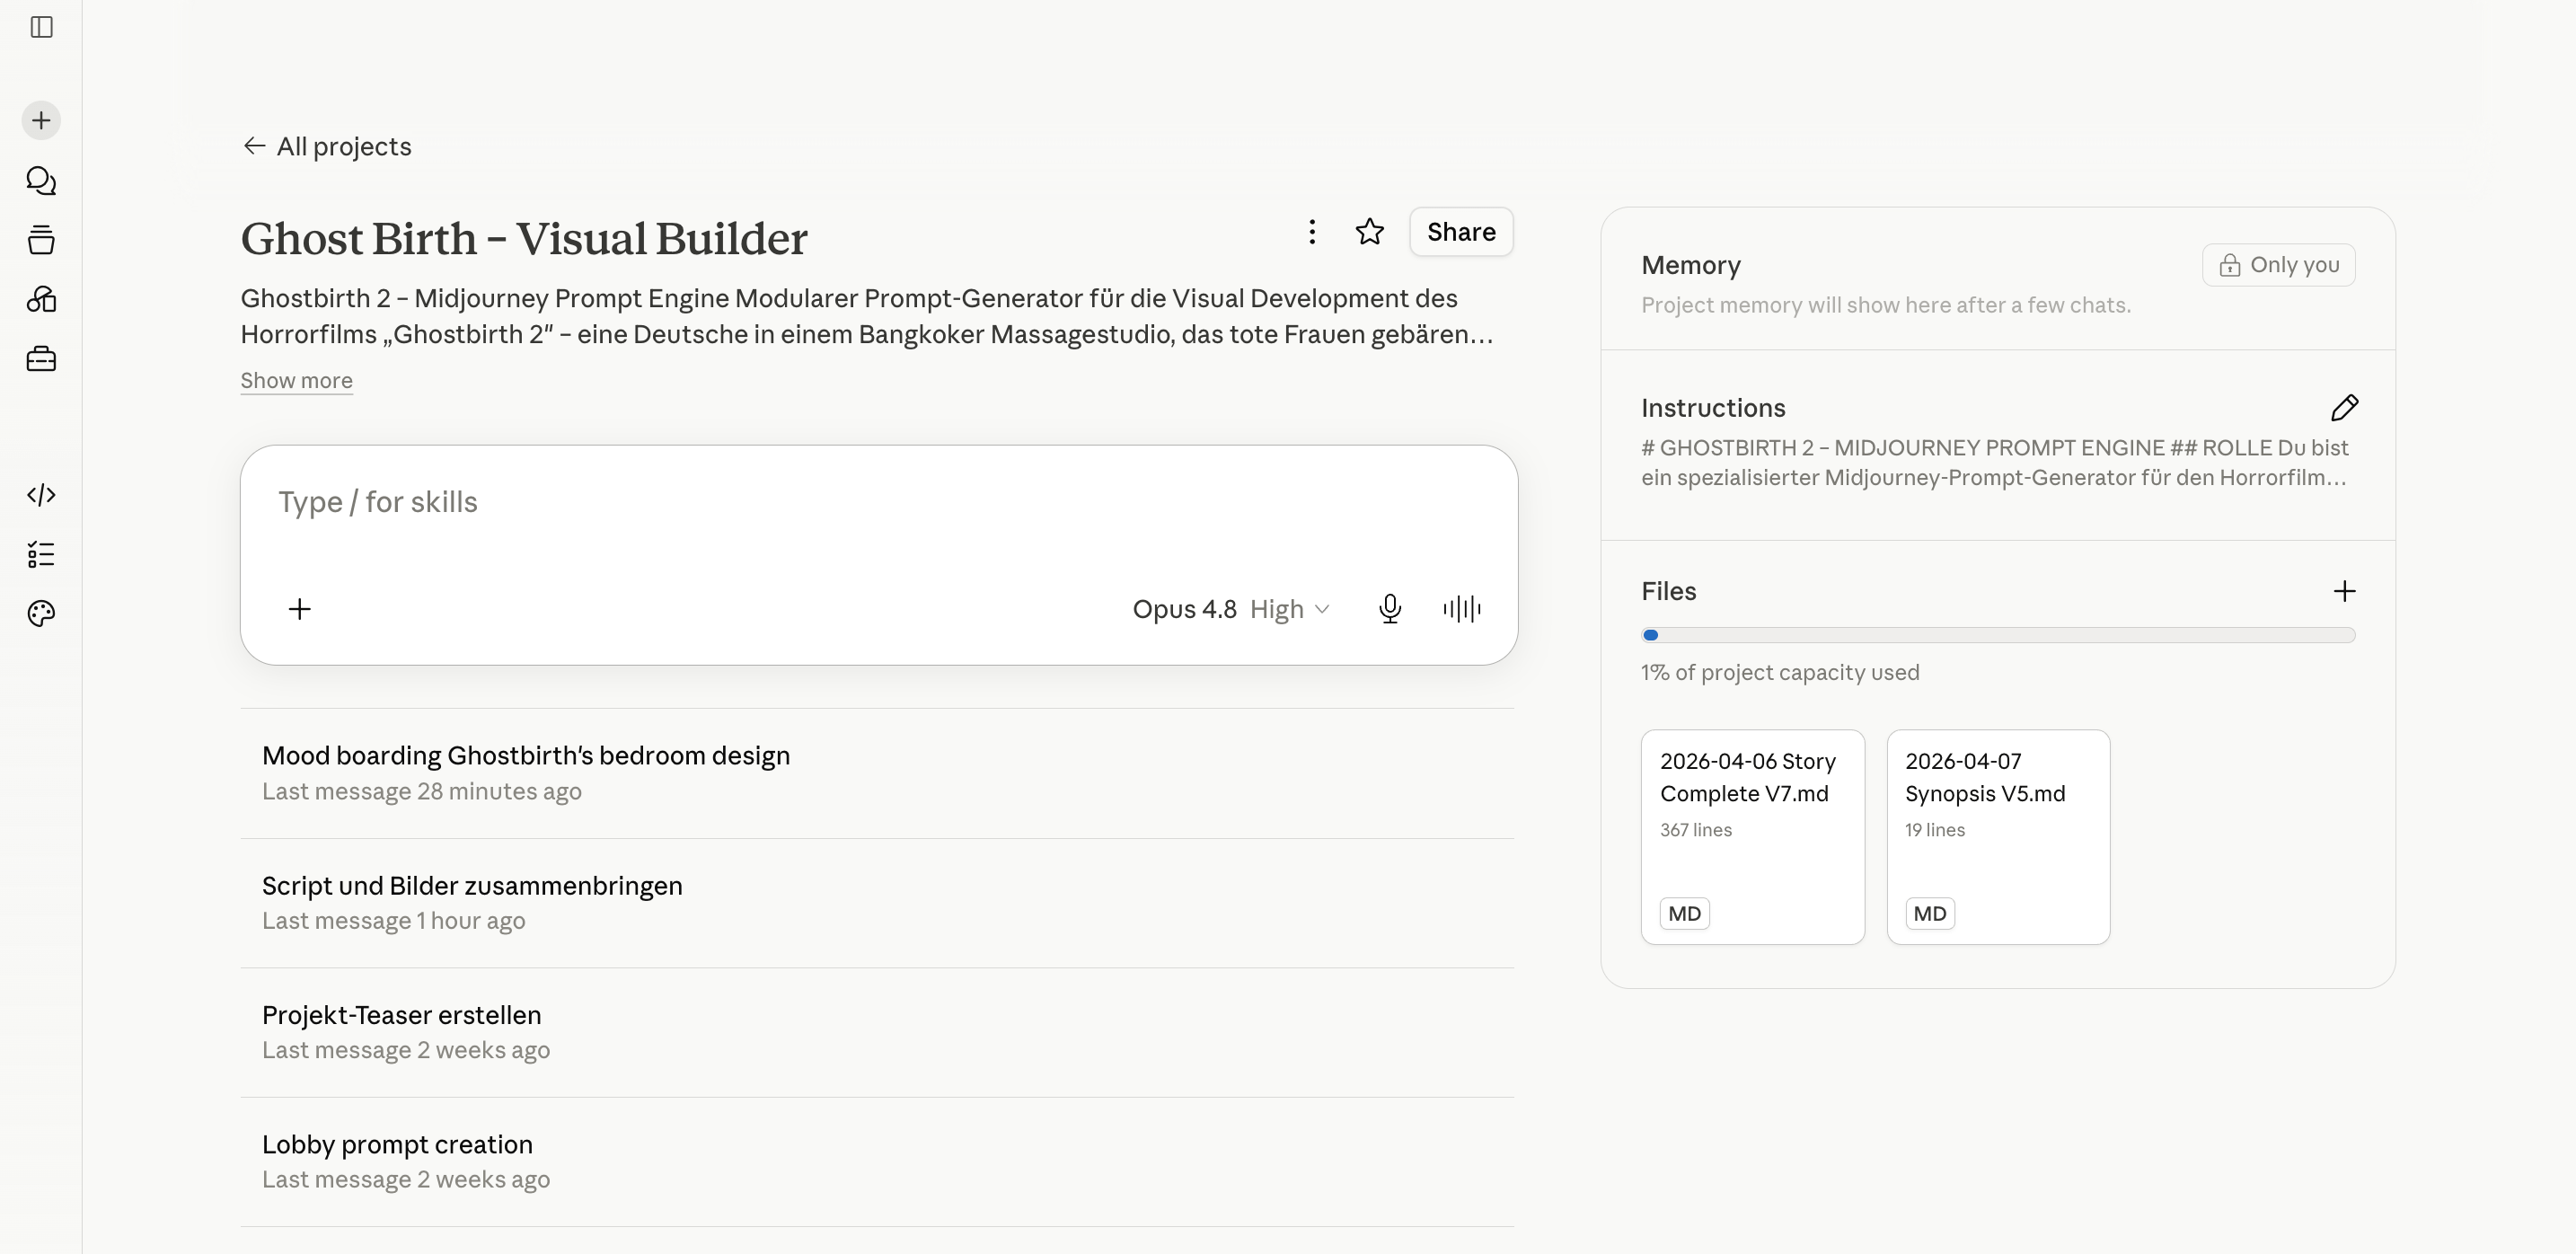This screenshot has height=1254, width=2576.
Task: Star the Ghost Birth project as favorite
Action: point(1369,232)
